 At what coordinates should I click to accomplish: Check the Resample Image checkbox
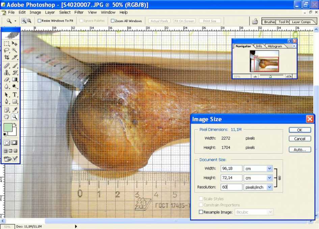201,212
